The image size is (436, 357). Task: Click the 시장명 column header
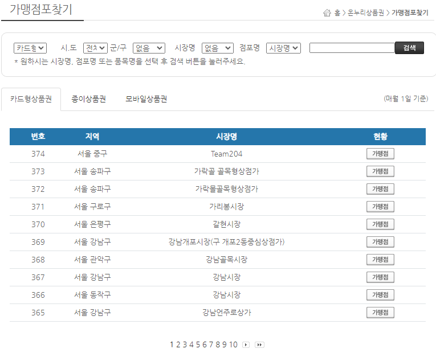click(227, 137)
